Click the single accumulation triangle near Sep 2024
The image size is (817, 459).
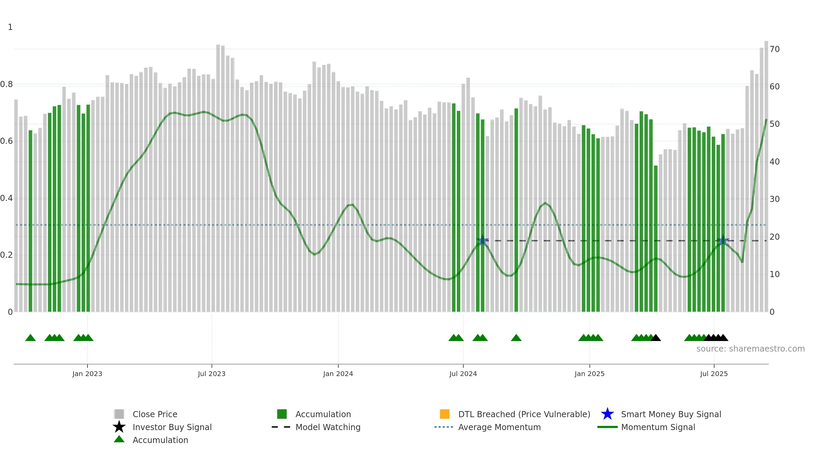pos(516,338)
